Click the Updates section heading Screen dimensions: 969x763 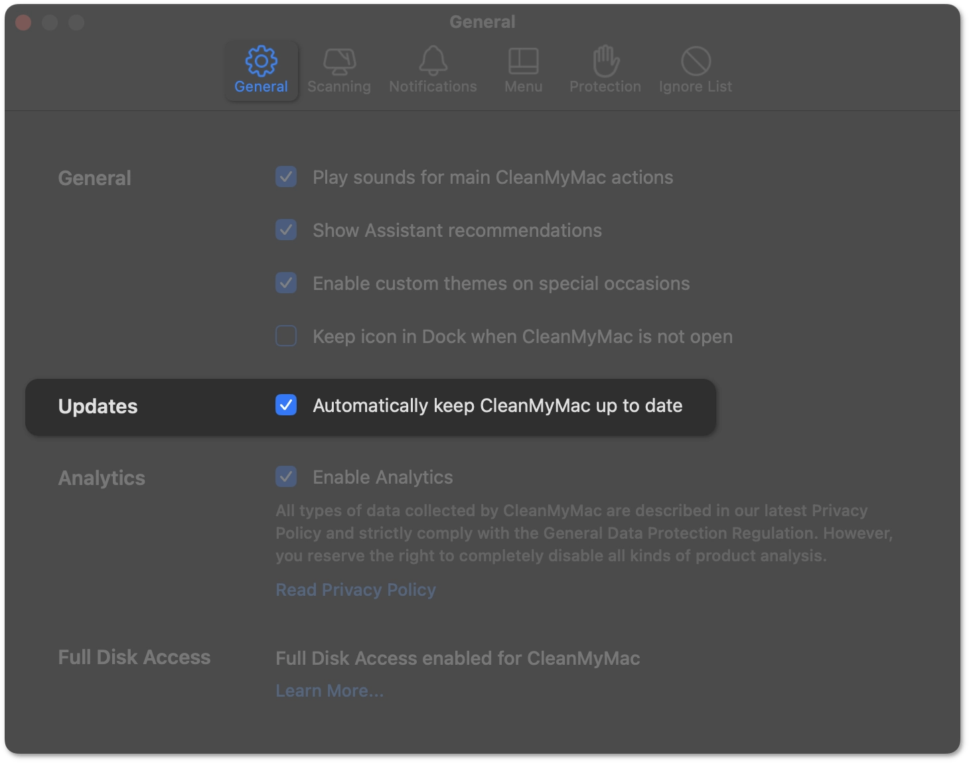point(98,406)
